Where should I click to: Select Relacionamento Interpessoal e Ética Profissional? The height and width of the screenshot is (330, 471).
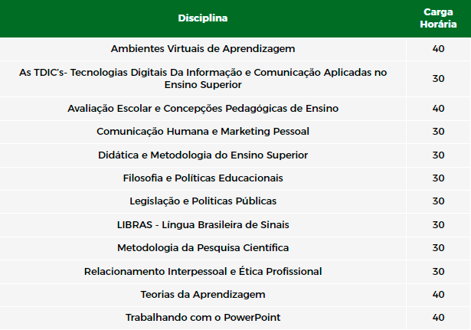tap(203, 272)
